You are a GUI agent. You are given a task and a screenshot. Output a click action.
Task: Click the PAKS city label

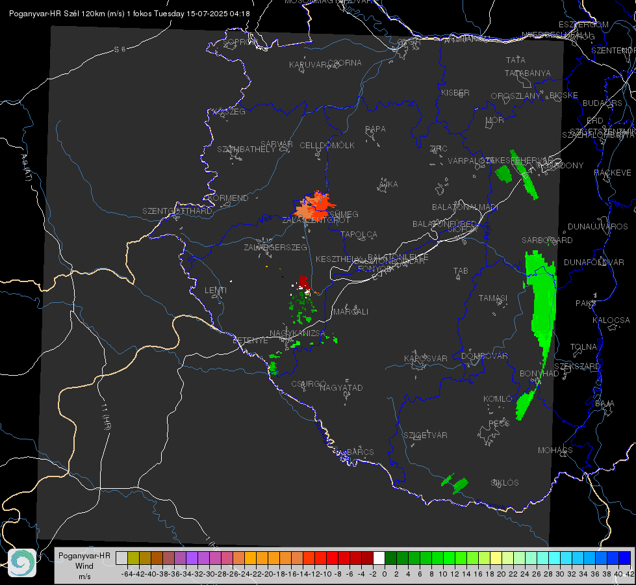586,304
